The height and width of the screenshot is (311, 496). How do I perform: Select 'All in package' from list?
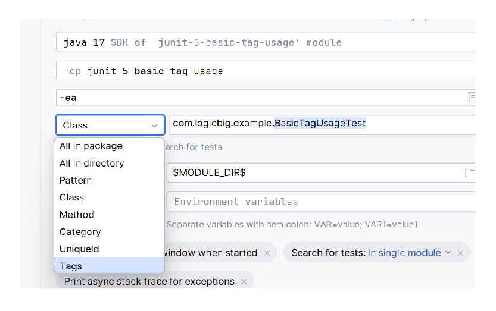[91, 146]
